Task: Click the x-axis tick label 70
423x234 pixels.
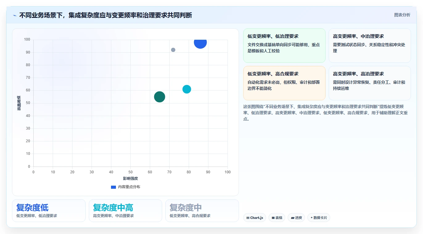Action: (169, 172)
